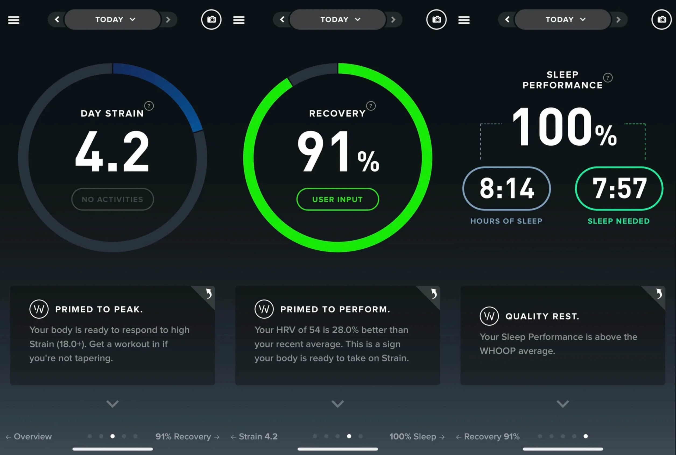
Task: Flip the Primed to Peak card corner
Action: [208, 293]
